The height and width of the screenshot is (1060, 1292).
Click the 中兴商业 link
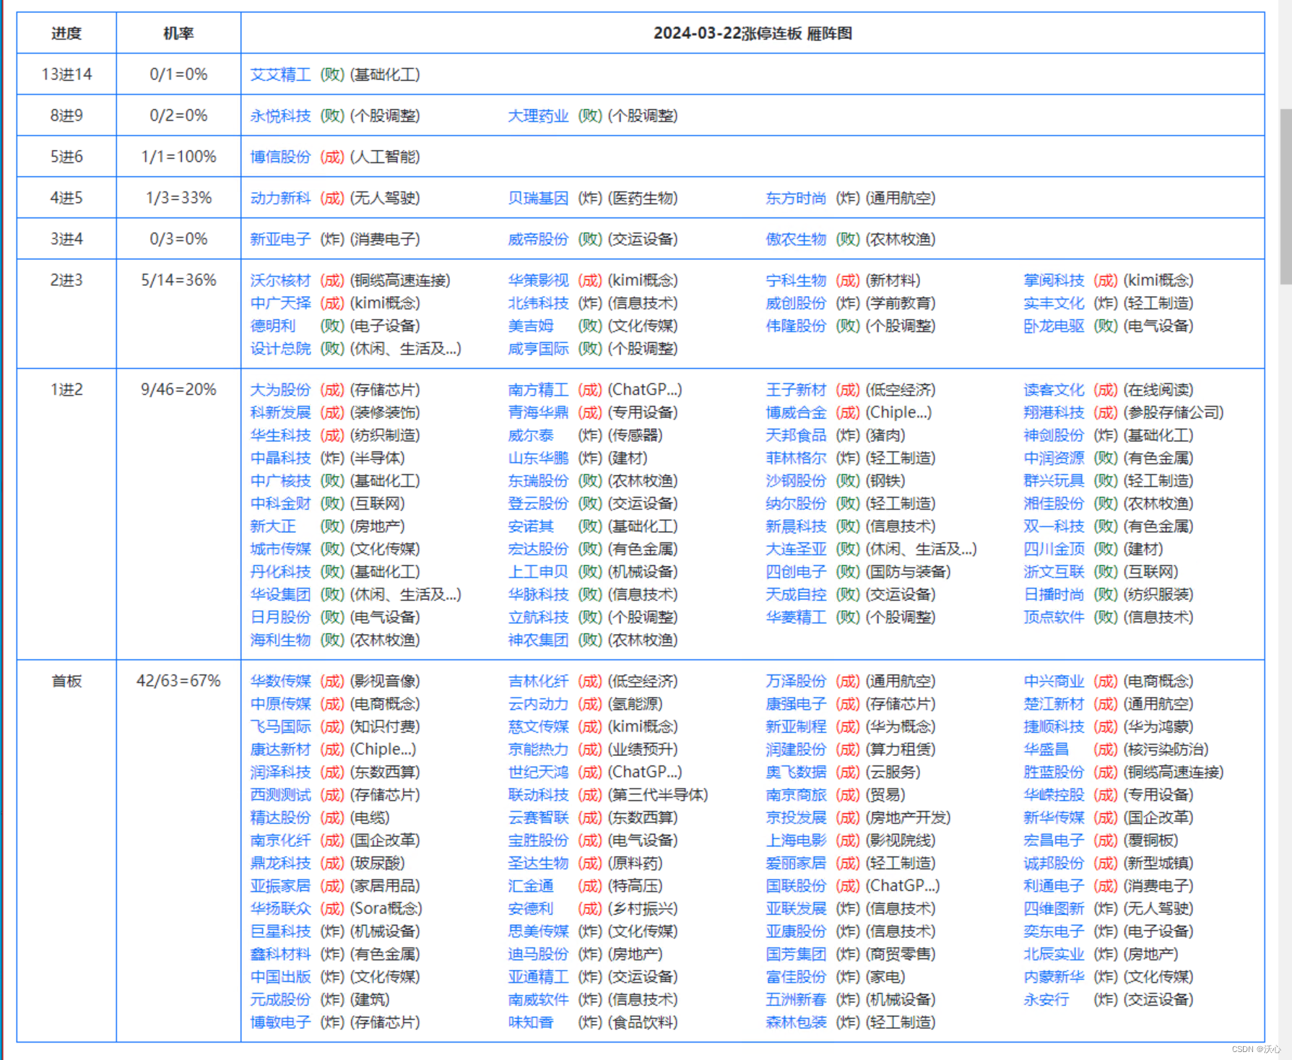coord(1054,681)
